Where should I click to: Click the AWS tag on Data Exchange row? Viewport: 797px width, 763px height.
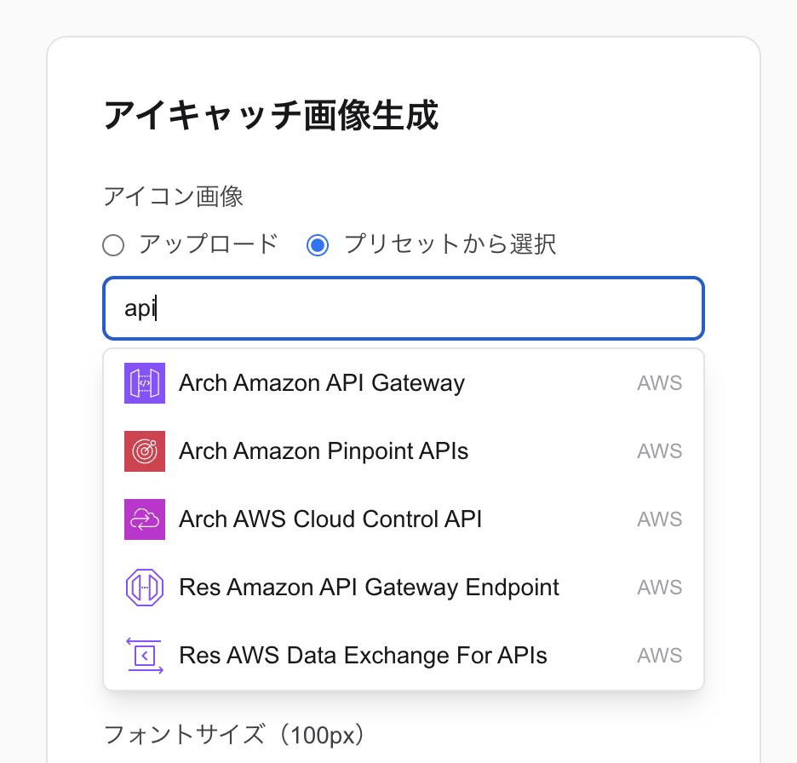(660, 656)
